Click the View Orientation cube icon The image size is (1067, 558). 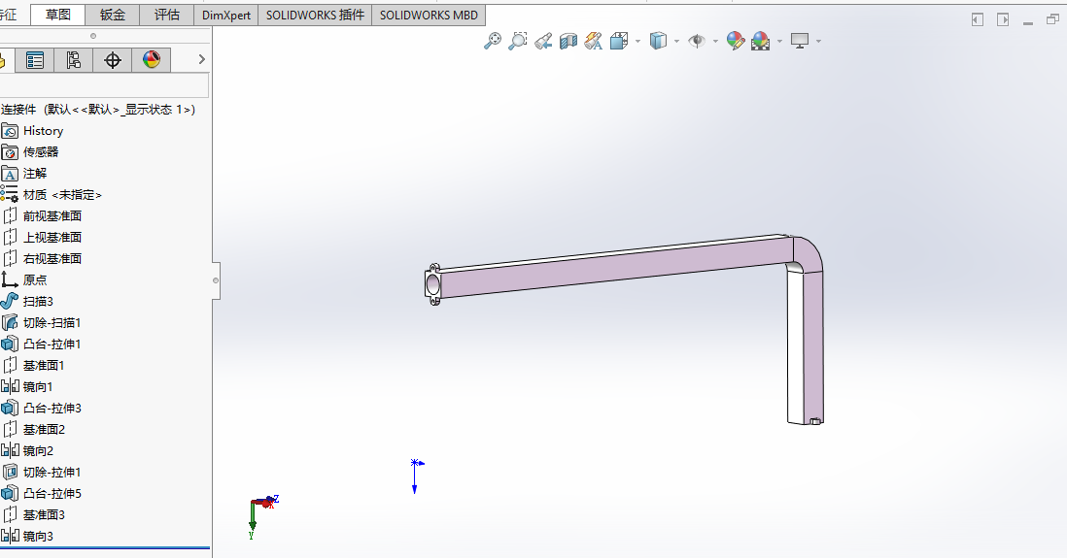click(619, 41)
